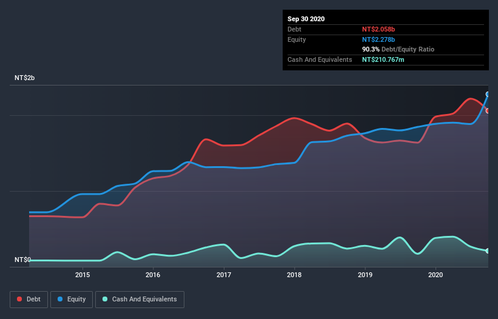Click the NT$210.767m cash value
This screenshot has height=319, width=498.
(383, 59)
